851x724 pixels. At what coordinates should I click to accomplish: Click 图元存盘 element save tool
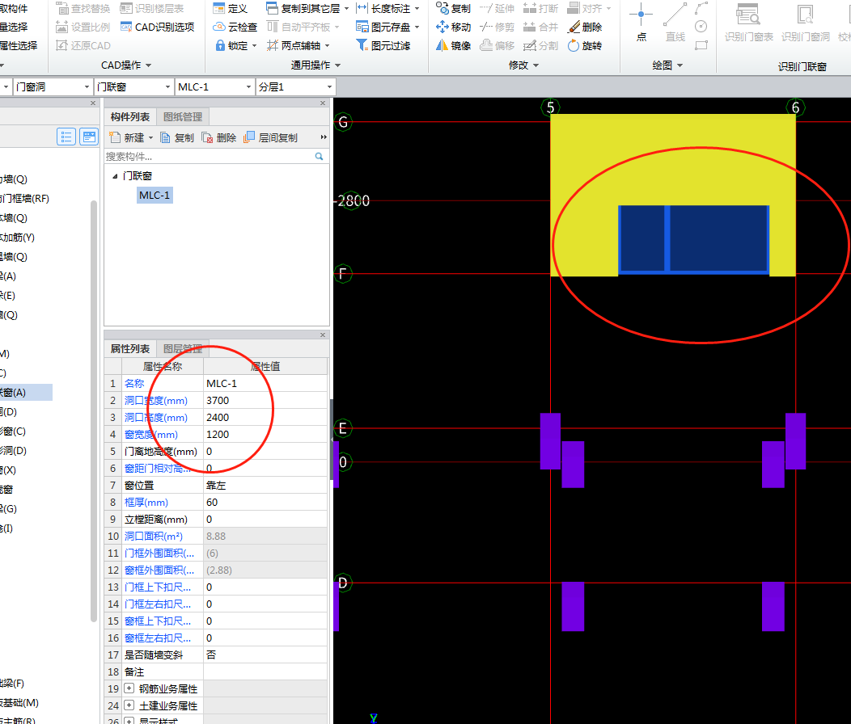tap(387, 27)
